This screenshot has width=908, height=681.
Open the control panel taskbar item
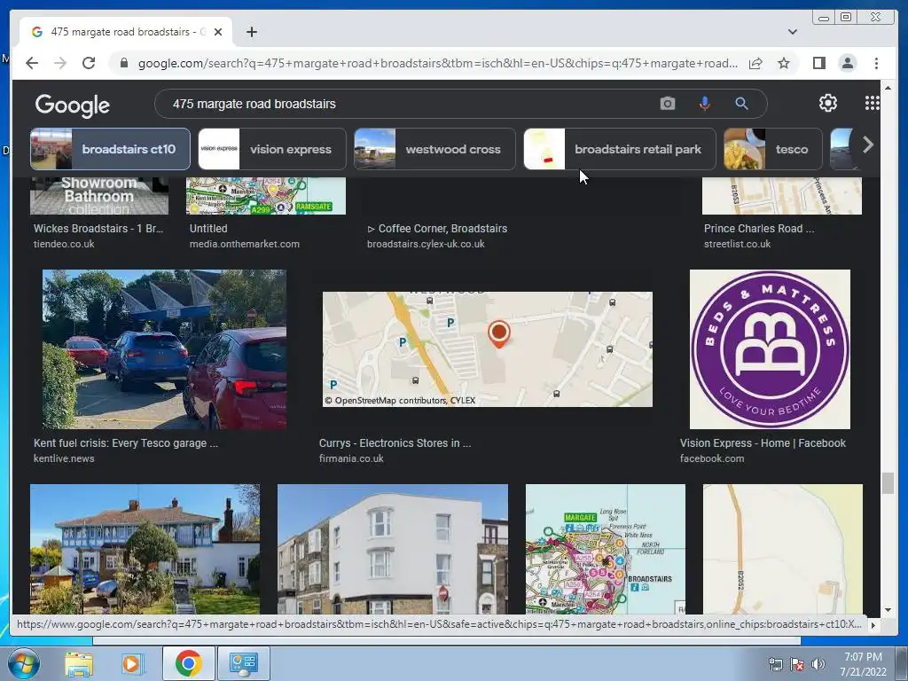(x=243, y=663)
